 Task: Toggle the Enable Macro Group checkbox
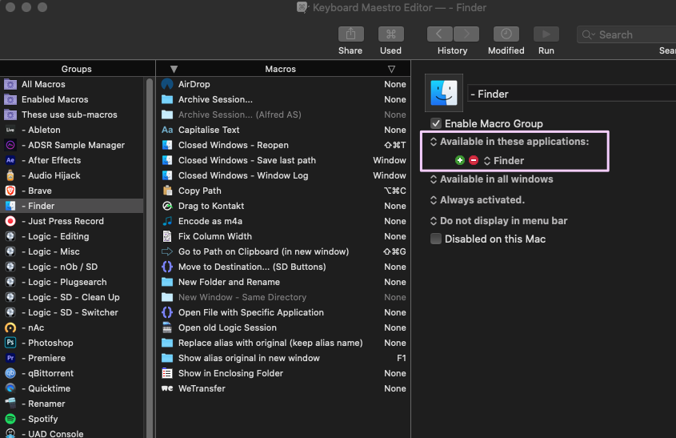pyautogui.click(x=436, y=123)
